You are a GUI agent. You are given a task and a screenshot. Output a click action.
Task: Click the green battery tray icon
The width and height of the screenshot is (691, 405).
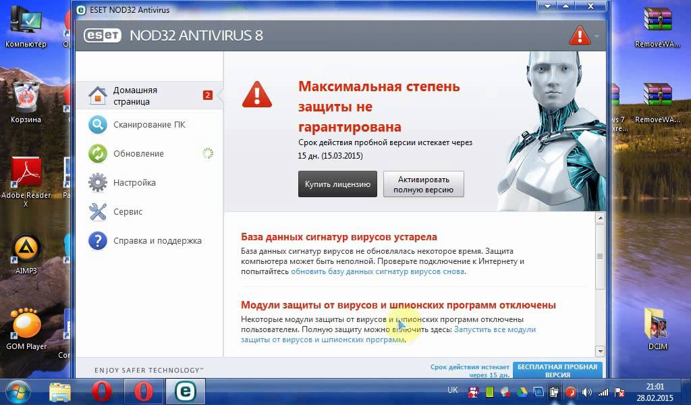coord(490,391)
